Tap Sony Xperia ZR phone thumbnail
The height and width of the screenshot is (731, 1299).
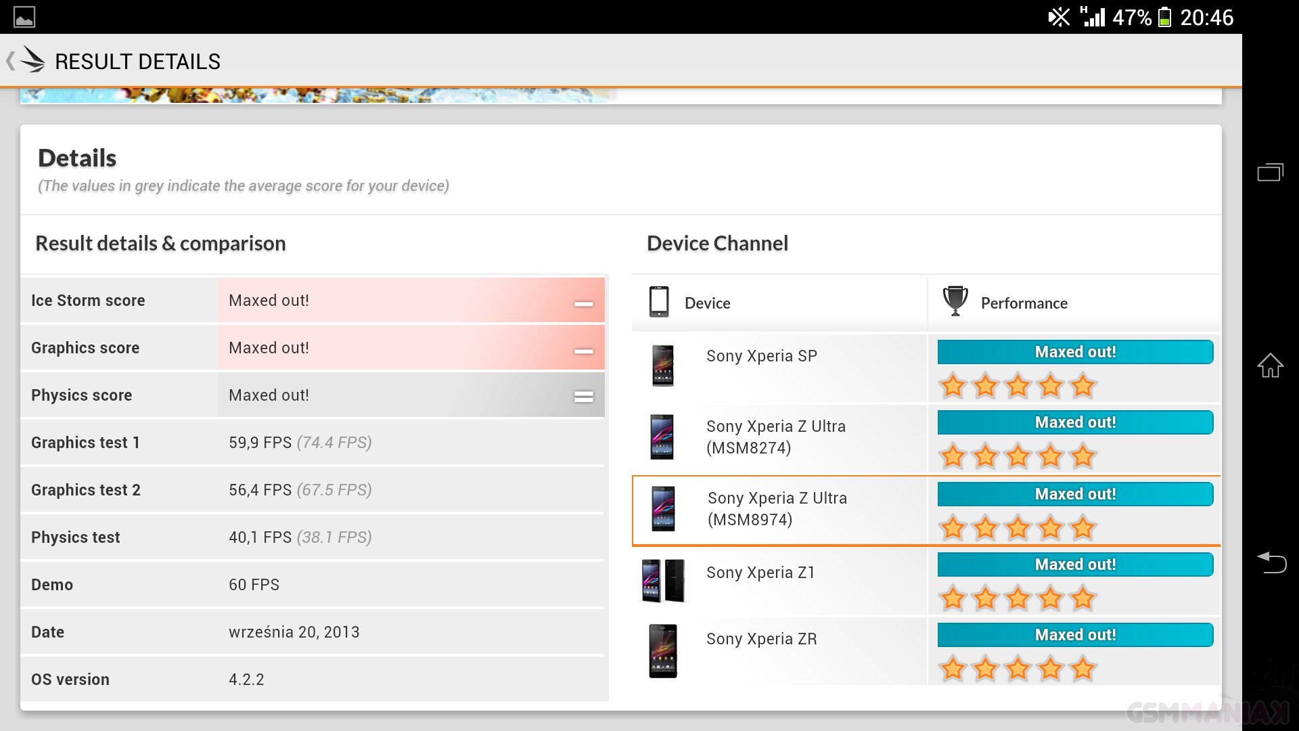point(663,650)
